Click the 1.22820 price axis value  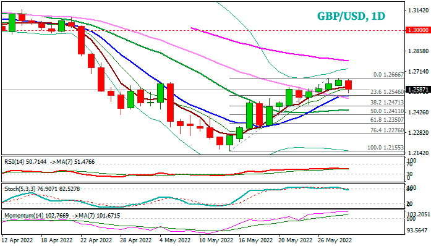click(x=419, y=133)
